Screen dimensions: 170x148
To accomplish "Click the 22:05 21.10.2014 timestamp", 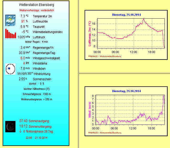I will (x=36, y=137).
